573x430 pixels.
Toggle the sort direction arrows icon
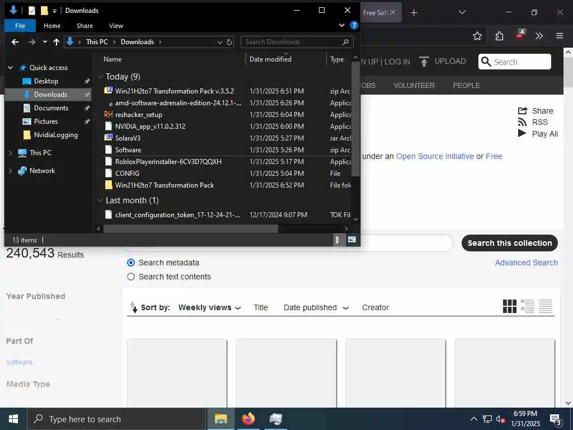click(134, 307)
